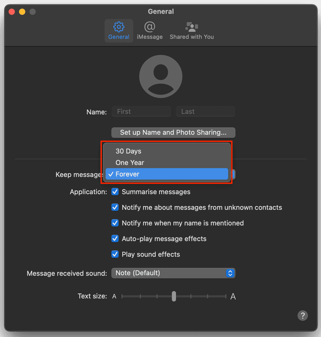The height and width of the screenshot is (337, 321).
Task: Adjust the Text size slider knob
Action: (174, 296)
